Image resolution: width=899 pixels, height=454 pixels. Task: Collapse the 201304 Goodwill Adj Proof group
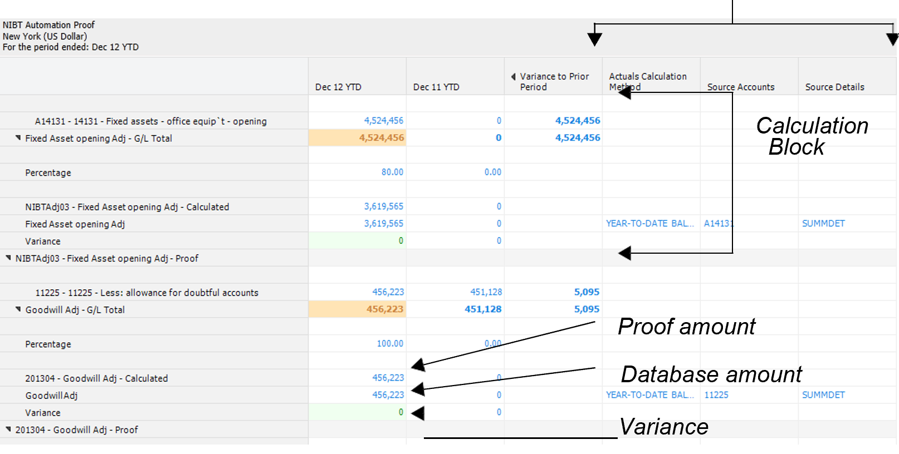(8, 430)
